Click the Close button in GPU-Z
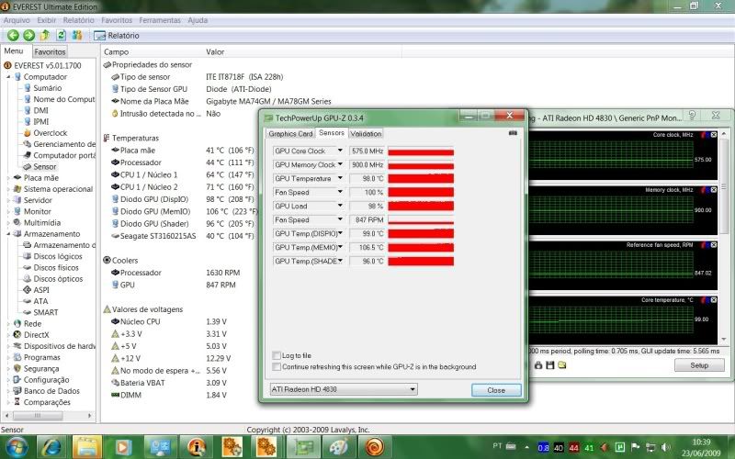The width and height of the screenshot is (735, 459). [496, 389]
